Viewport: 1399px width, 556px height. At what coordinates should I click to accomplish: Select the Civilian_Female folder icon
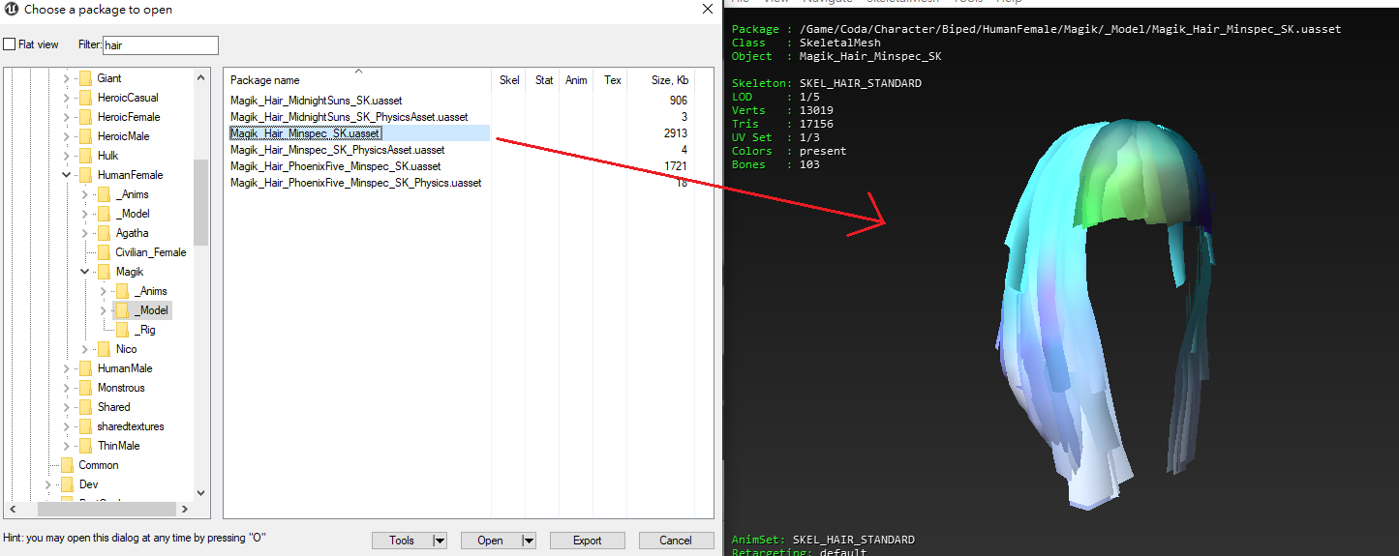pos(104,252)
